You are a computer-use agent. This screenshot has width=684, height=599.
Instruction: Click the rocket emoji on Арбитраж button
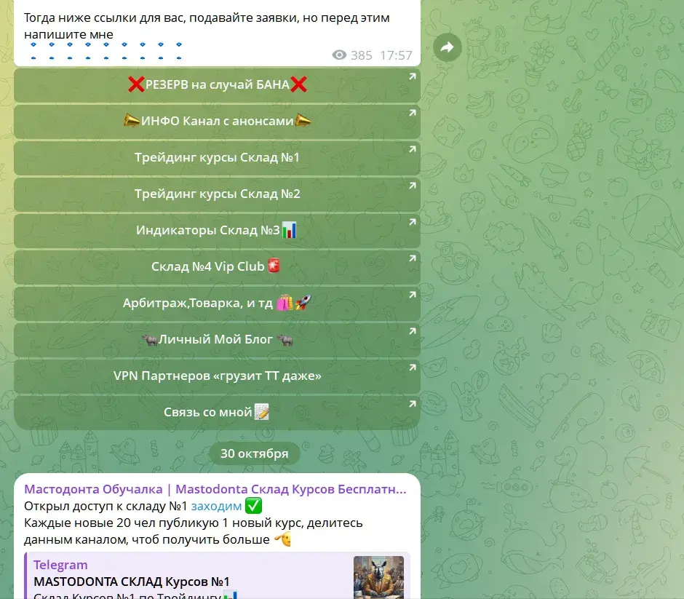303,302
